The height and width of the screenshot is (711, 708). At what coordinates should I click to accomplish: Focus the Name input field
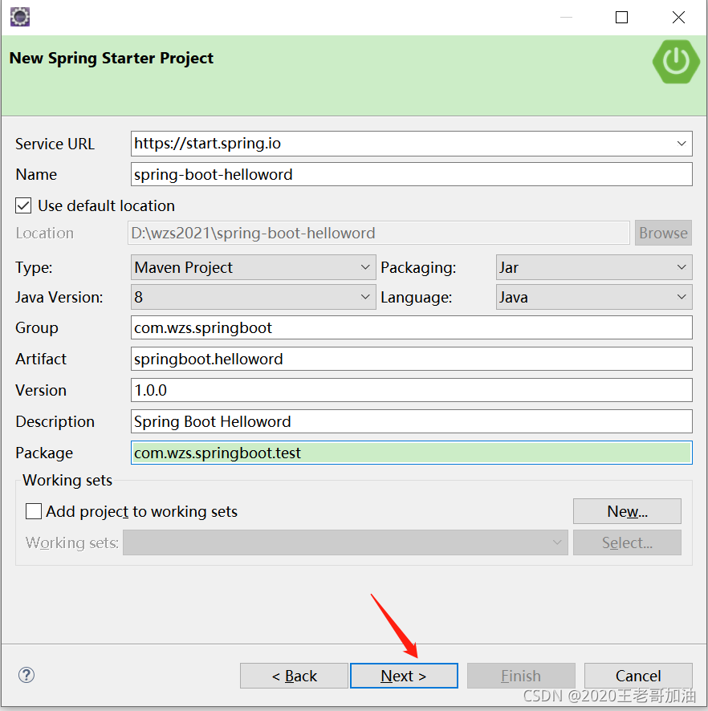(411, 175)
